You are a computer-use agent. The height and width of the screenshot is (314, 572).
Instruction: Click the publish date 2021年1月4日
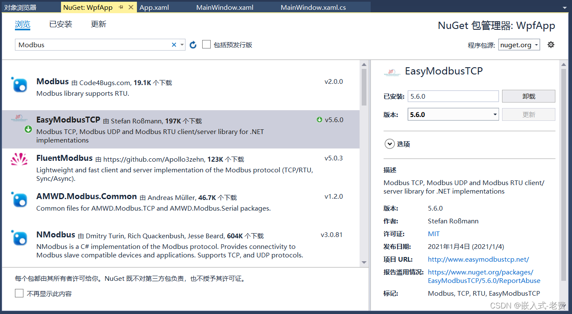click(x=466, y=246)
